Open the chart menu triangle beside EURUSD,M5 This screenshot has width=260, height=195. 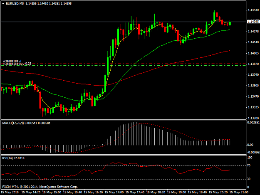(x=3, y=3)
